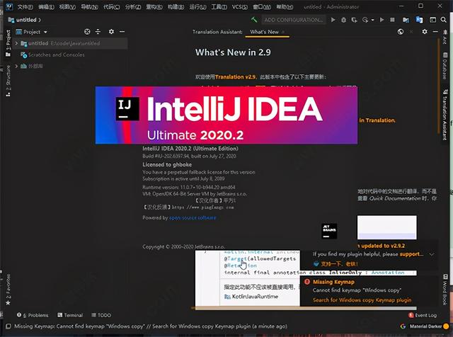This screenshot has height=337, width=453.
Task: Click the locate/select opened file target icon
Action: pyautogui.click(x=87, y=31)
